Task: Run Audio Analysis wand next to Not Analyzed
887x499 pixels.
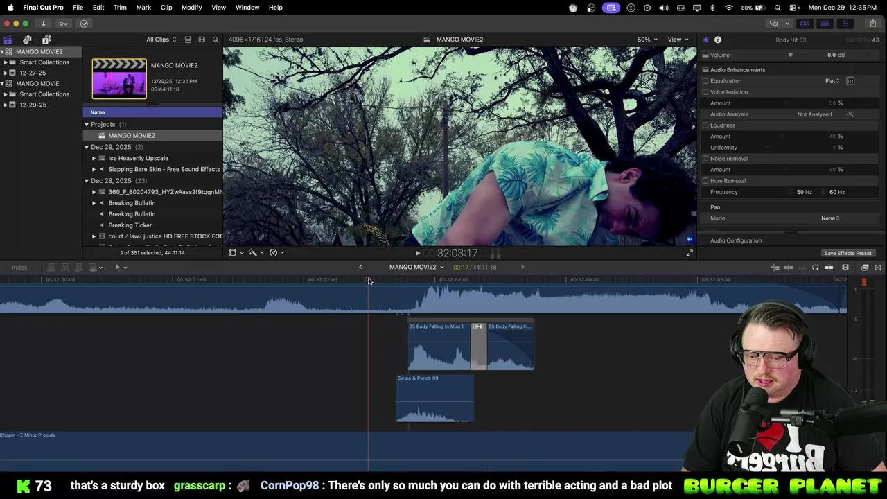Action: [x=850, y=114]
